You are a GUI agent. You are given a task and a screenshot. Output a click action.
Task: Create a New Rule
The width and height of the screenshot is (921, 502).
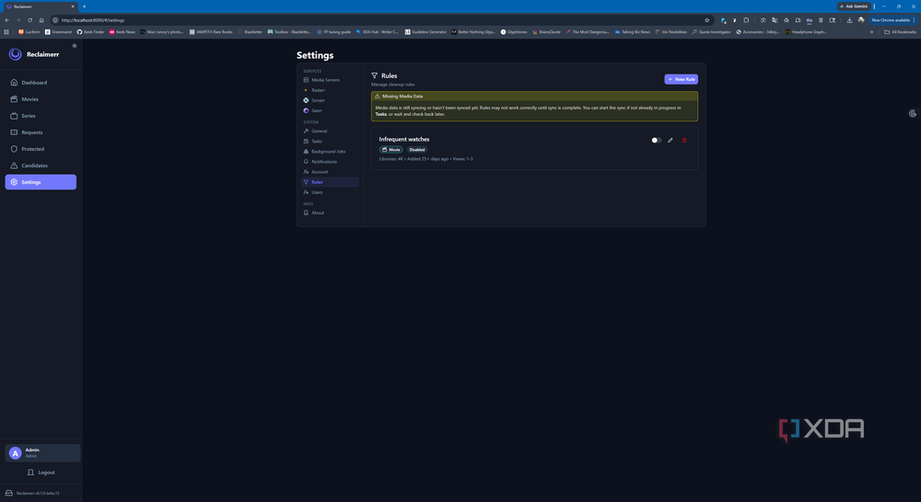[x=681, y=79]
